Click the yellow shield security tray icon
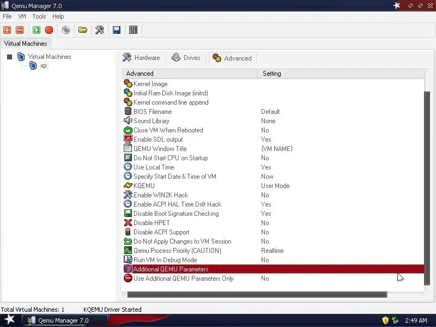Image resolution: width=436 pixels, height=327 pixels. 385,320
